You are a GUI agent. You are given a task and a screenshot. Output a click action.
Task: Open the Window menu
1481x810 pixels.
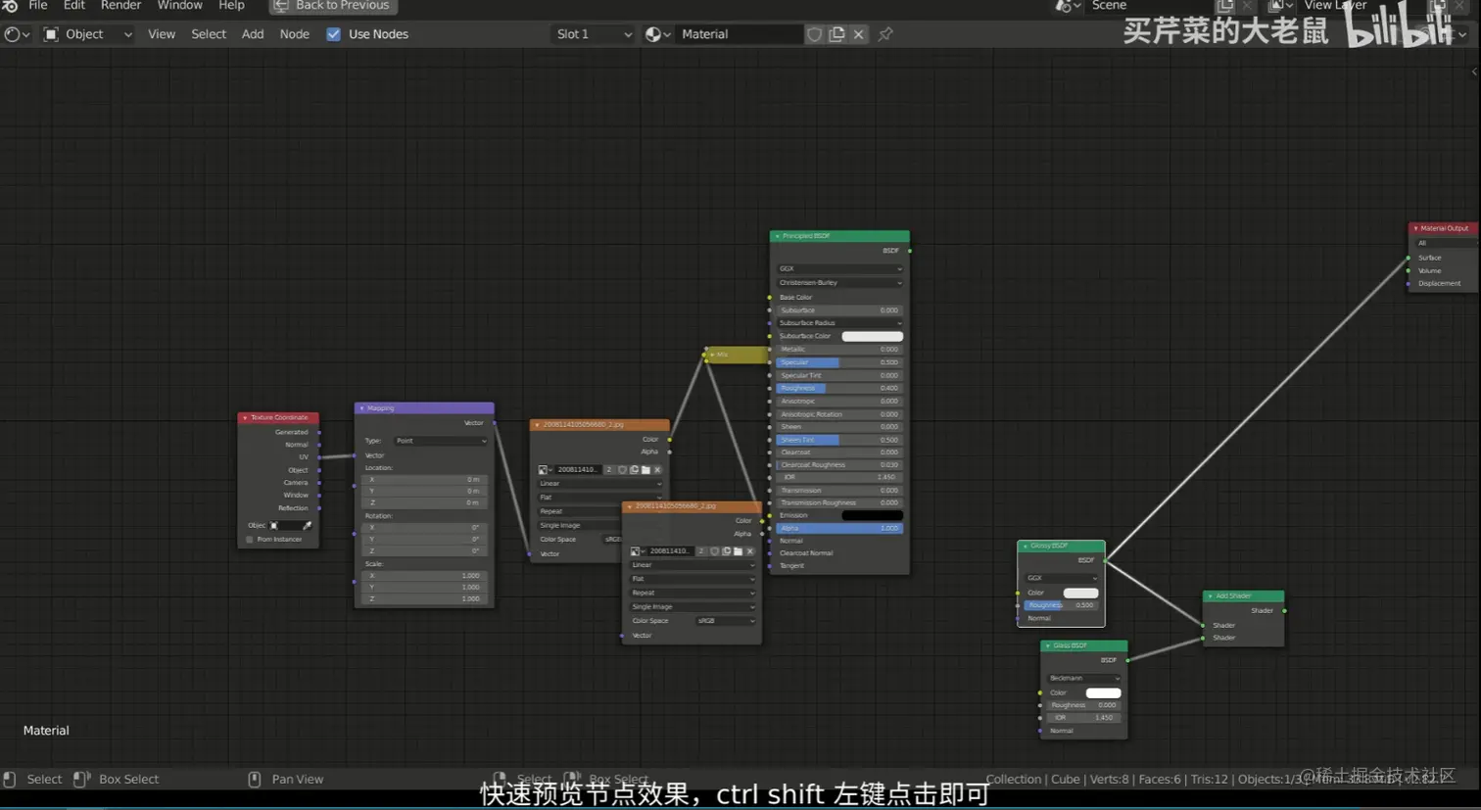click(180, 6)
